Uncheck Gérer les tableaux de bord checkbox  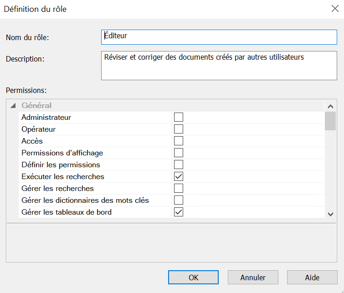coord(178,212)
